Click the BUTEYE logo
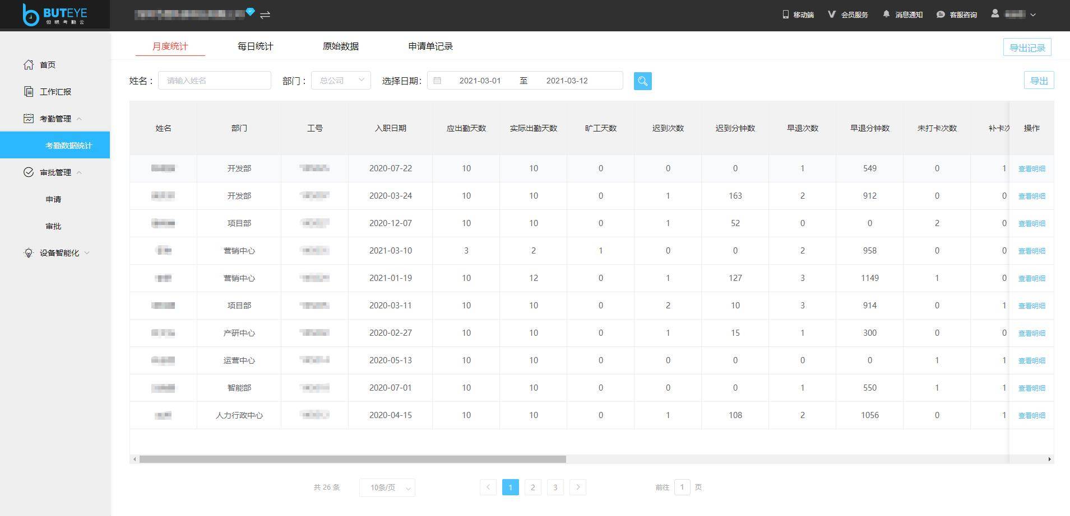Image resolution: width=1070 pixels, height=516 pixels. 54,15
